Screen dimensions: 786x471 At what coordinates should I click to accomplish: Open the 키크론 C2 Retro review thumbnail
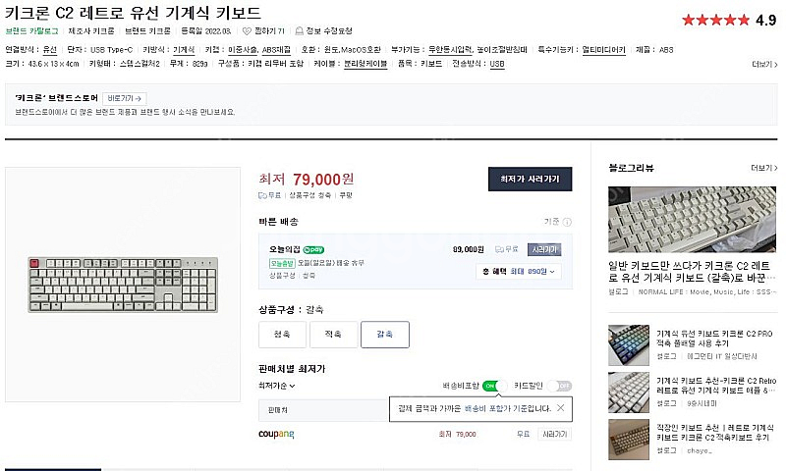point(629,392)
